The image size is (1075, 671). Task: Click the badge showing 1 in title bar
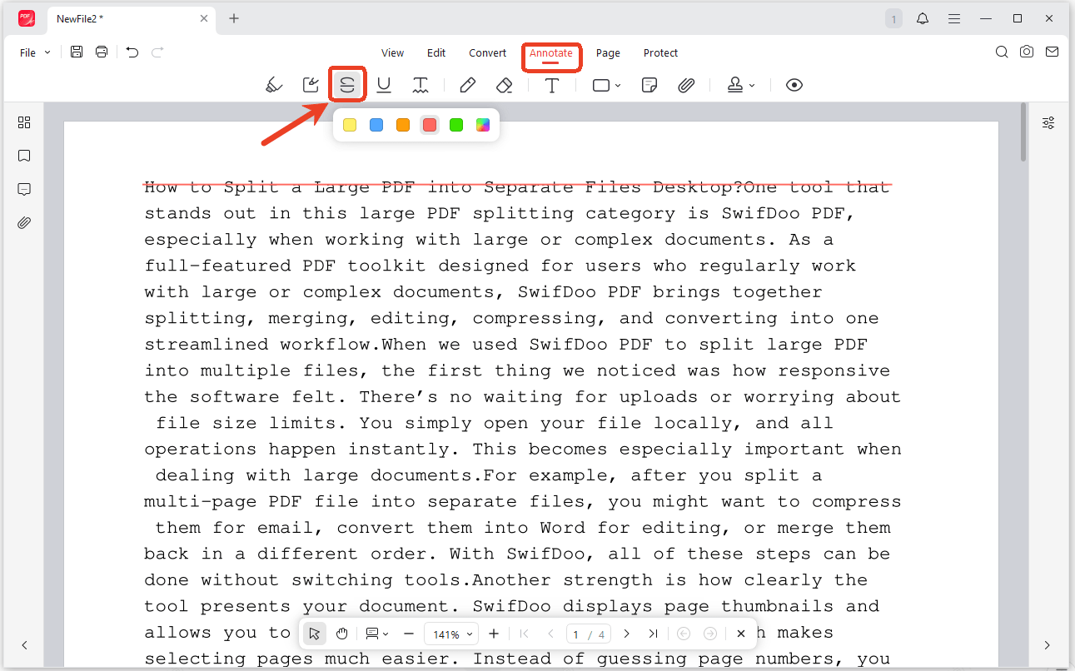(893, 18)
